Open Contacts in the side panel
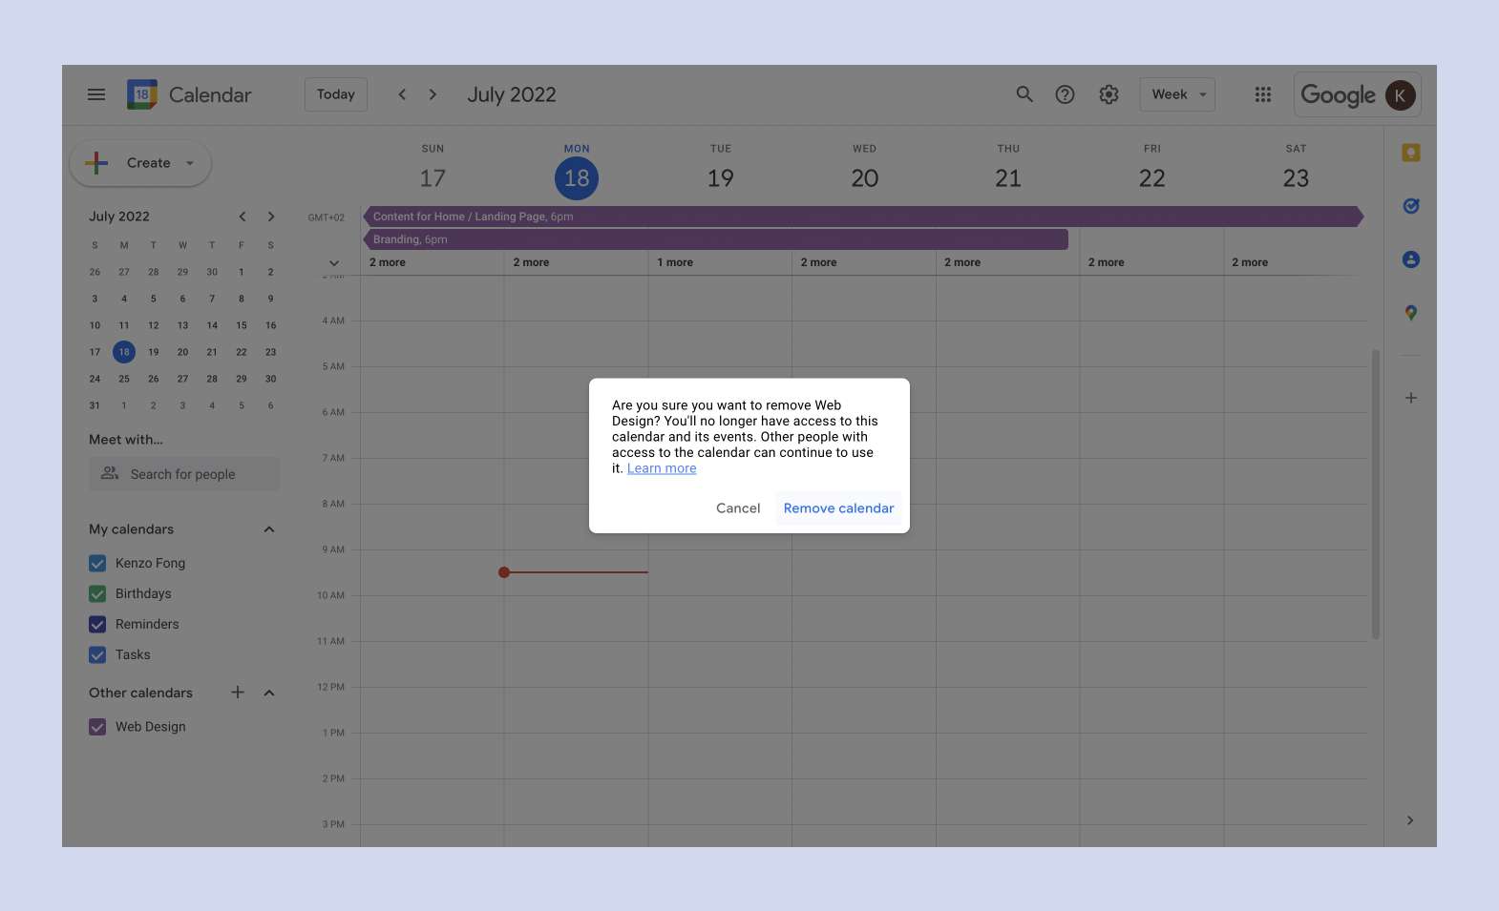Viewport: 1499px width, 911px height. 1410,259
